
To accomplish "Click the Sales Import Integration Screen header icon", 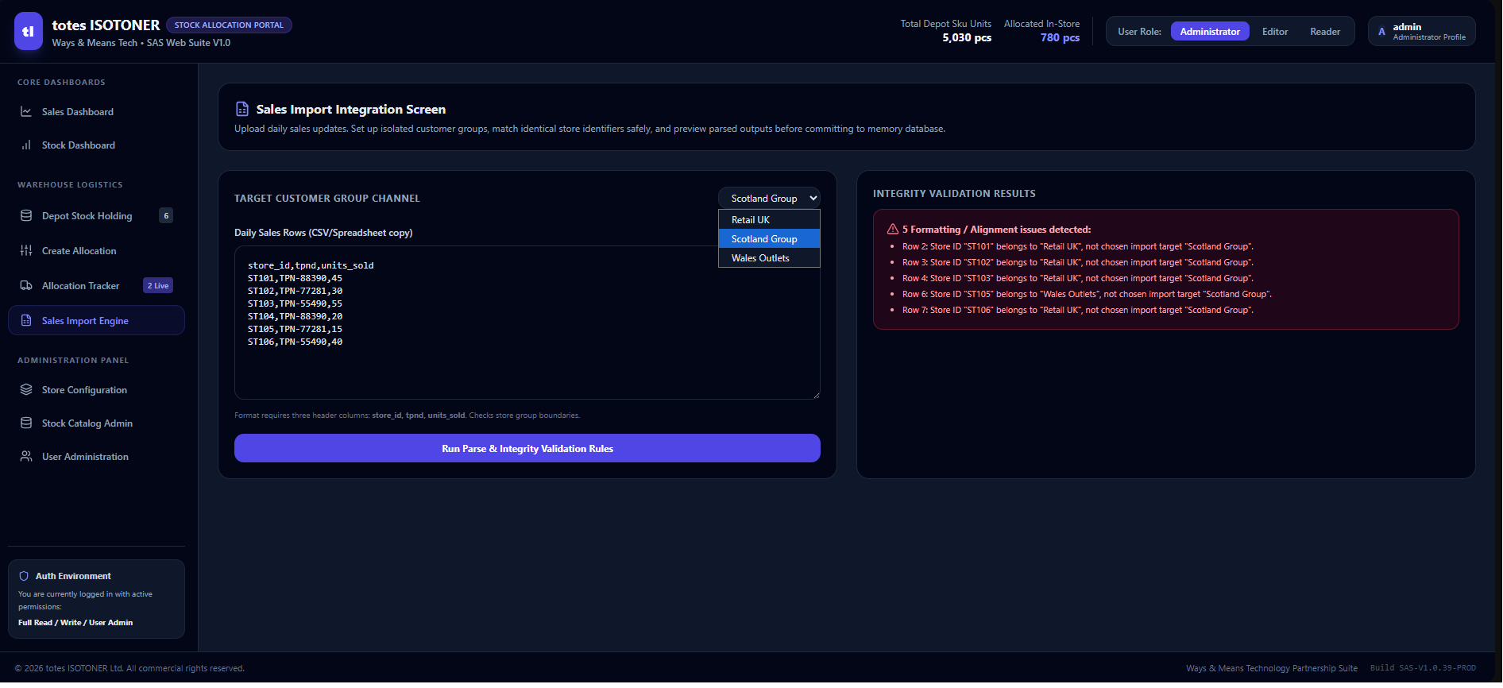I will (x=242, y=110).
